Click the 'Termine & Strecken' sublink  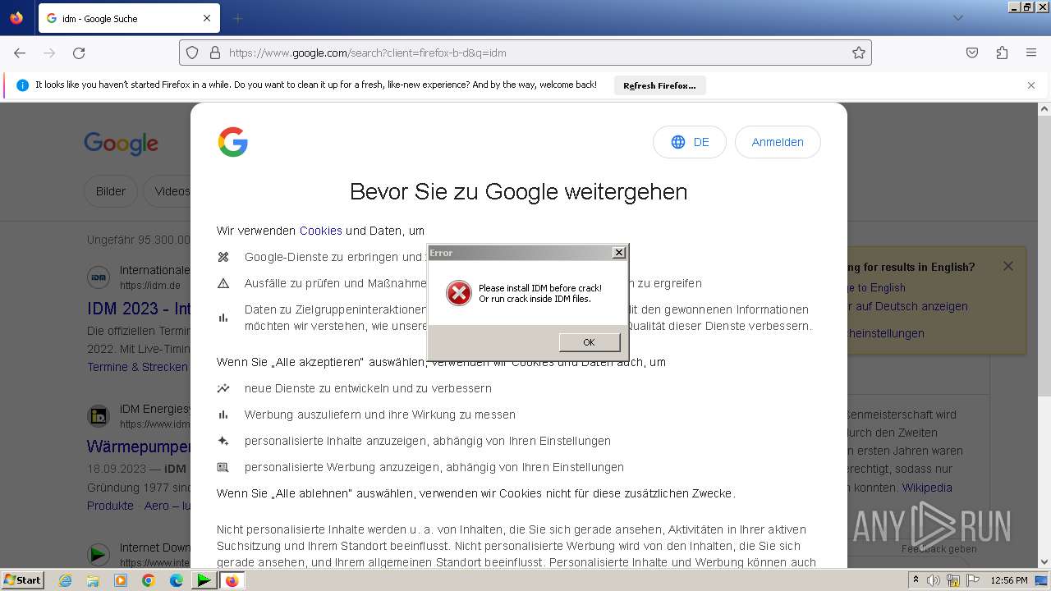pyautogui.click(x=138, y=367)
